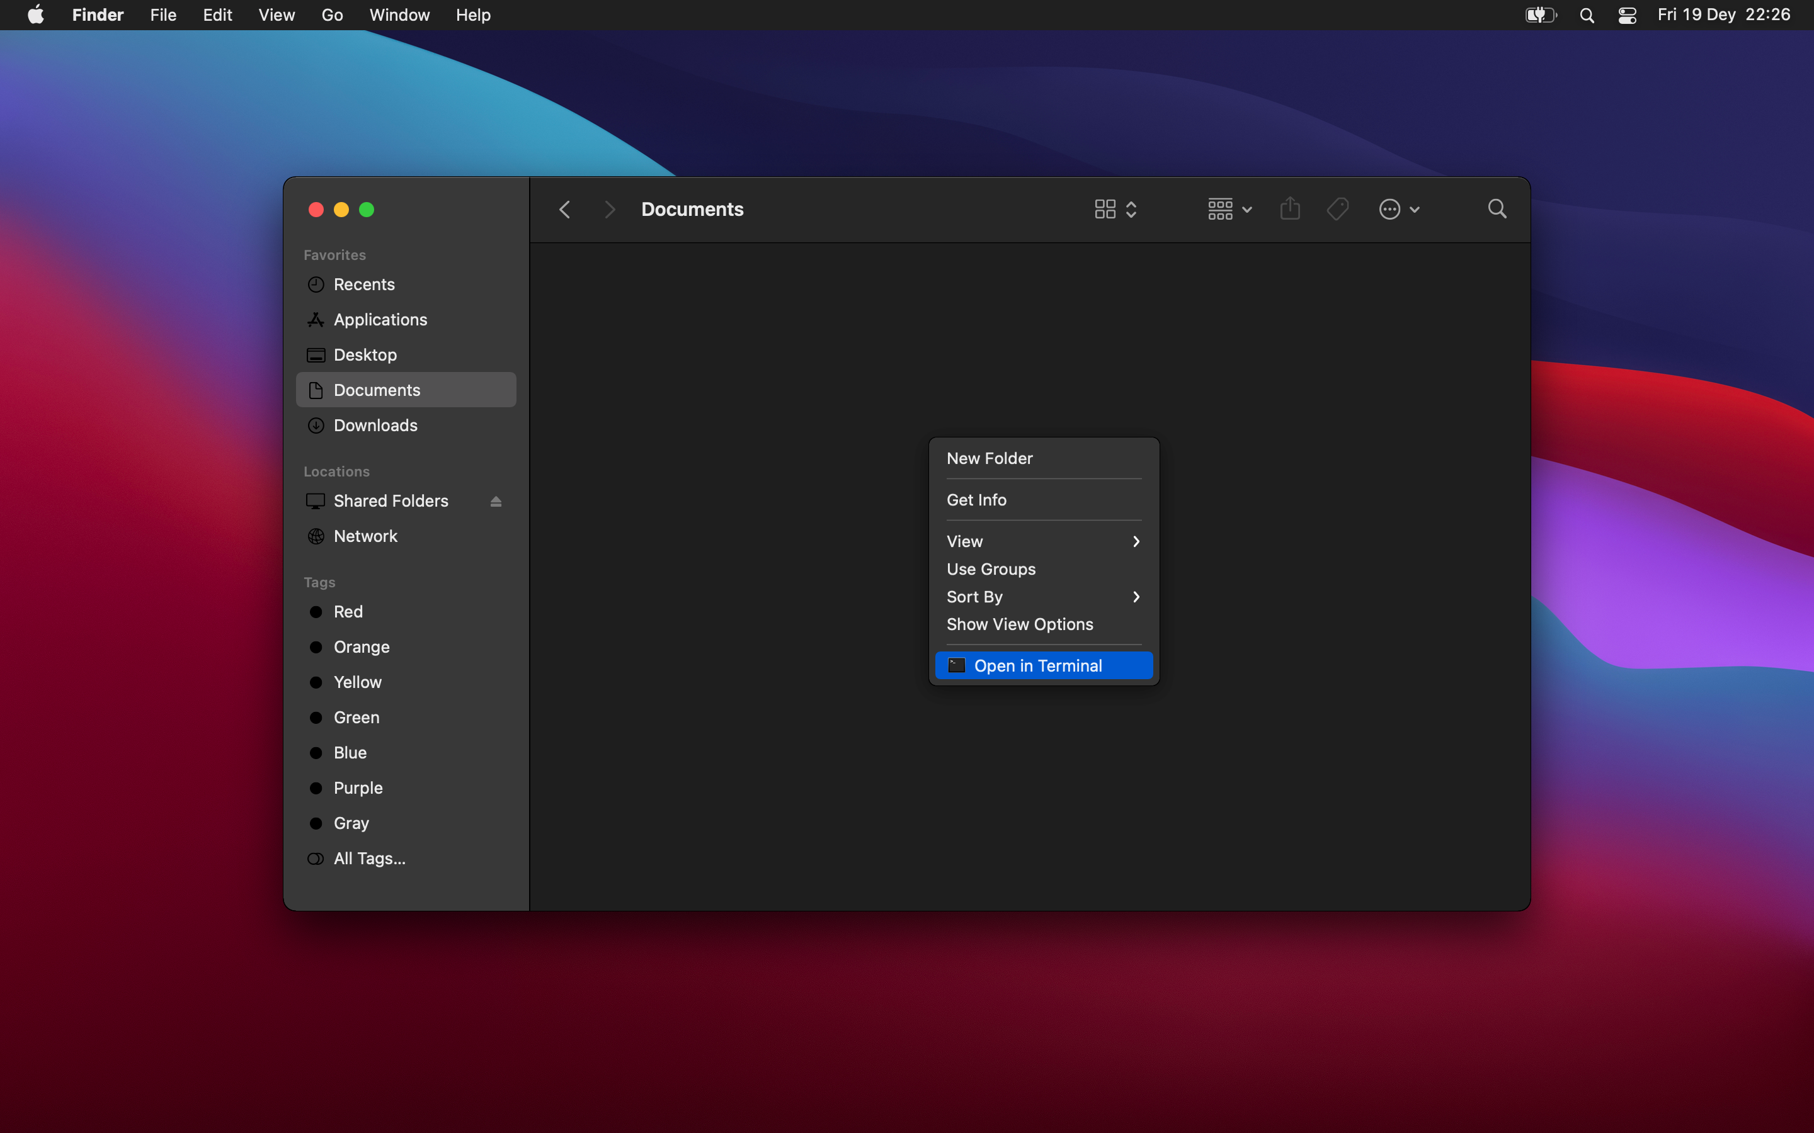Open the group-by options dropdown
Screen dimensions: 1814x1133
(x=1229, y=209)
